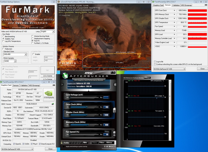Viewport: 208px width, 152px height.
Task: Open Validation tab in the Sensors GPU-Z window
Action: coord(176,5)
